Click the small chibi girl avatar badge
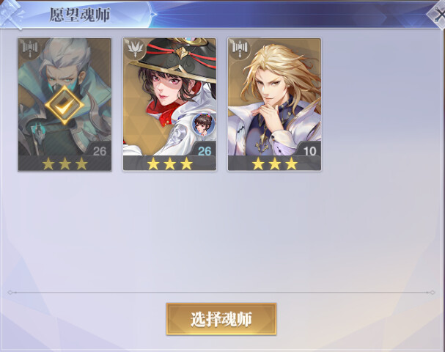 click(204, 124)
